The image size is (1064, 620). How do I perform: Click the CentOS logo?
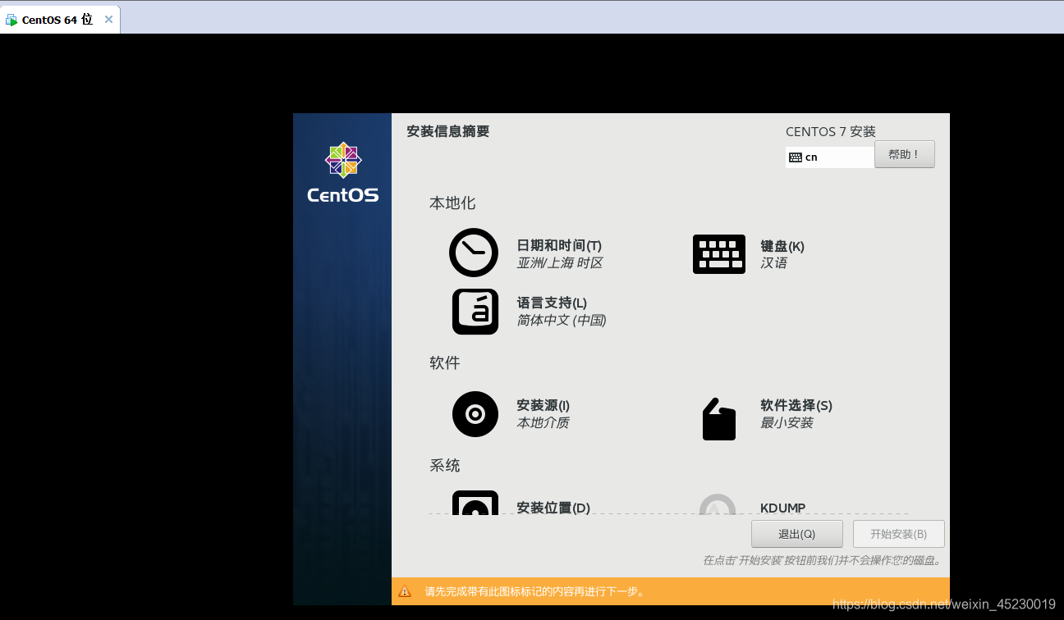coord(343,172)
